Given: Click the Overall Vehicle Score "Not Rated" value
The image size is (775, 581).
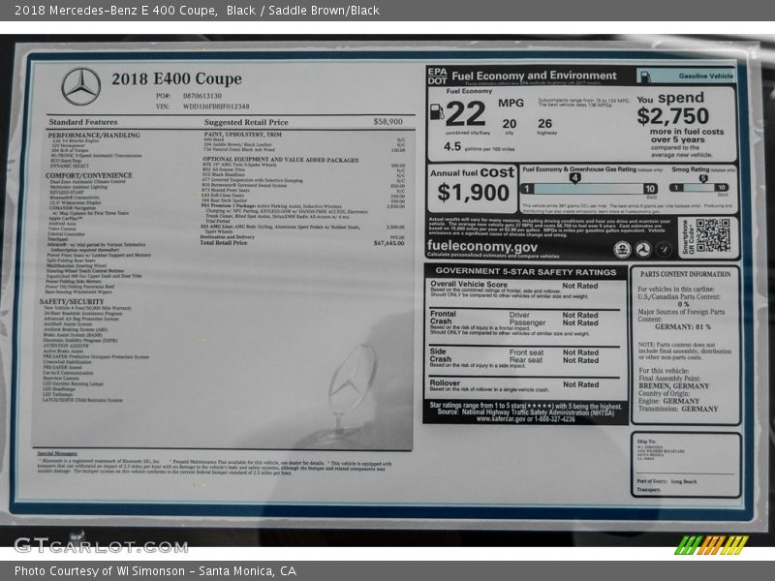Looking at the screenshot, I should [579, 286].
